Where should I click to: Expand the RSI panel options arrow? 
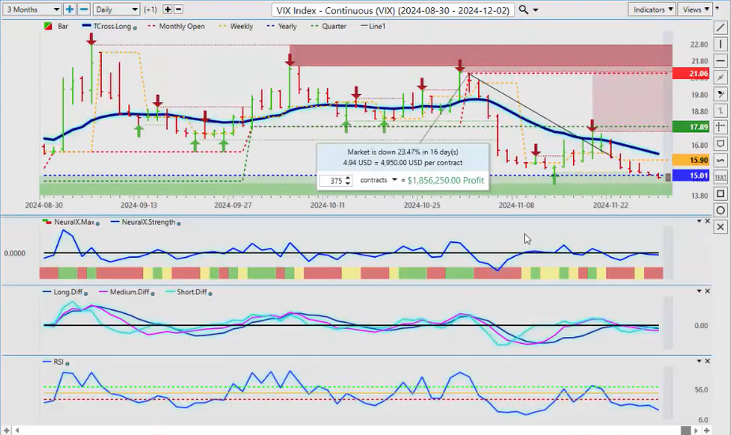(x=699, y=361)
